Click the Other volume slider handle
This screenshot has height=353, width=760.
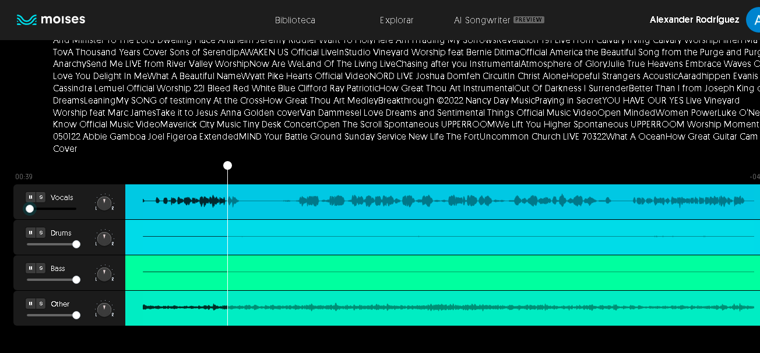(76, 315)
